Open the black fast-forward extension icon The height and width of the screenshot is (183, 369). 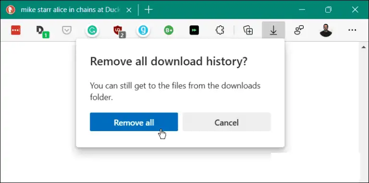coord(194,30)
